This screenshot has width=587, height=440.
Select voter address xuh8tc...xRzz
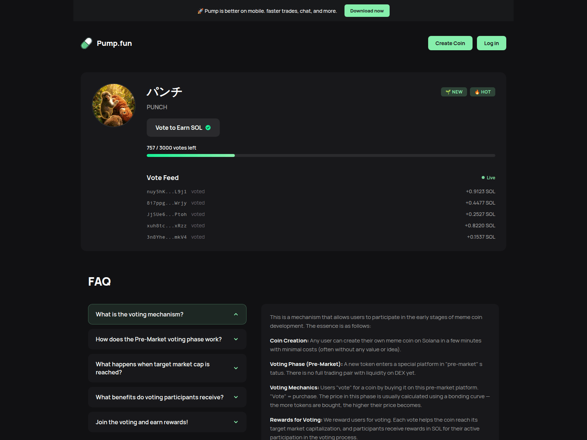click(x=167, y=225)
